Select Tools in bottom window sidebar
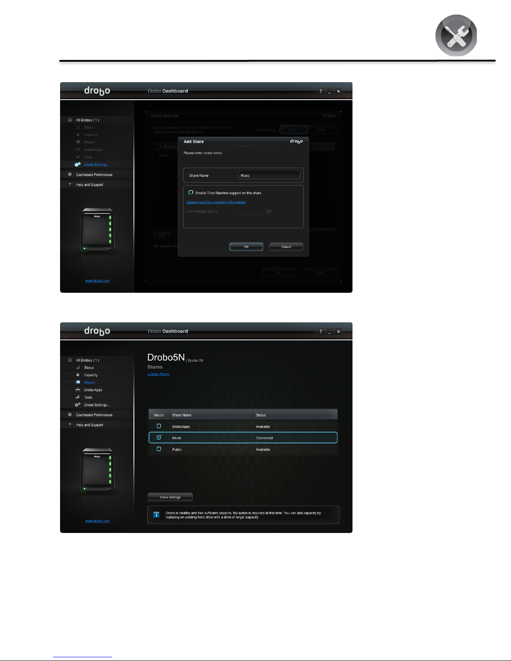 [x=88, y=397]
